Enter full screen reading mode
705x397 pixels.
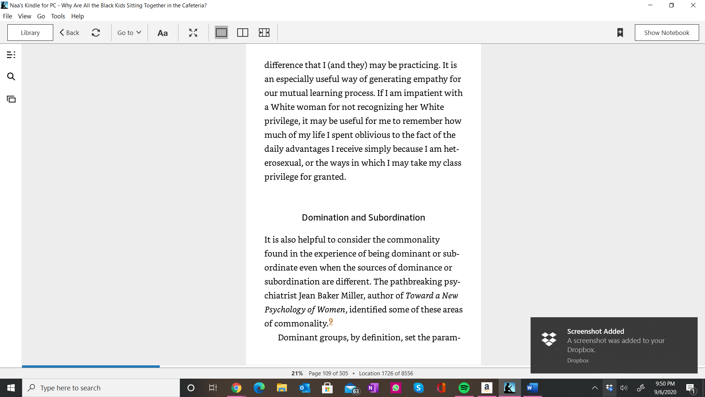pos(193,33)
